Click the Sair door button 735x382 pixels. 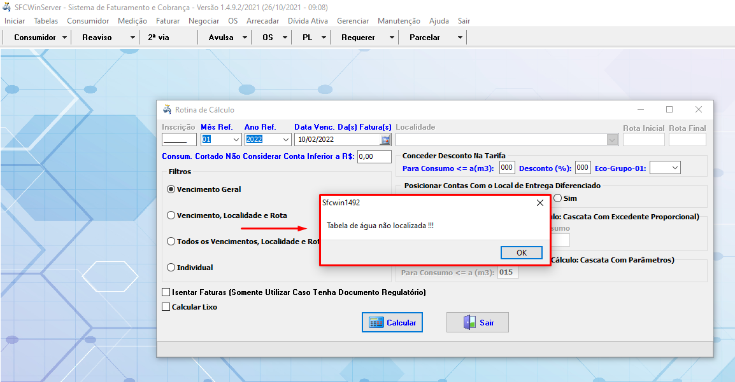click(477, 322)
